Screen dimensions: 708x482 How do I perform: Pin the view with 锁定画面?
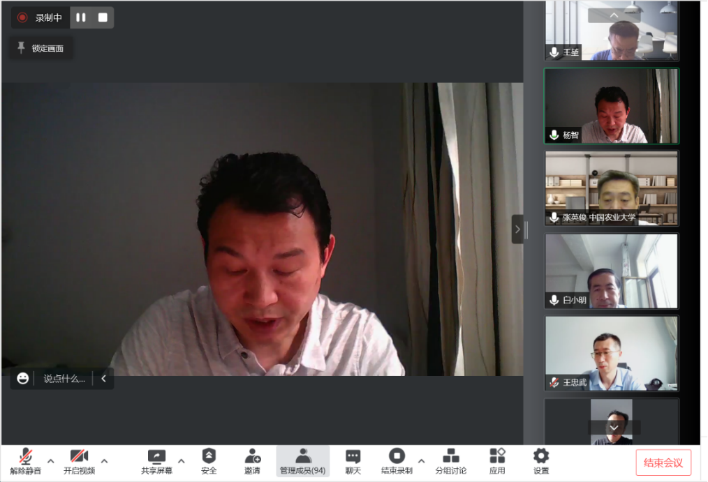41,48
